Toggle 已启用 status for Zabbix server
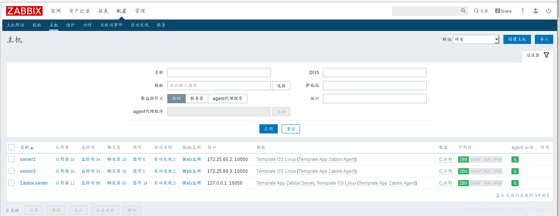559x216 pixels. [x=445, y=183]
